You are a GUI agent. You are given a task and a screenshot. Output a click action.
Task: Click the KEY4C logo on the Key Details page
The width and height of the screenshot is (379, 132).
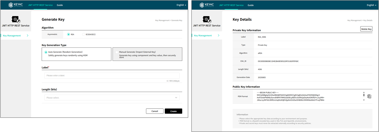(208, 5)
